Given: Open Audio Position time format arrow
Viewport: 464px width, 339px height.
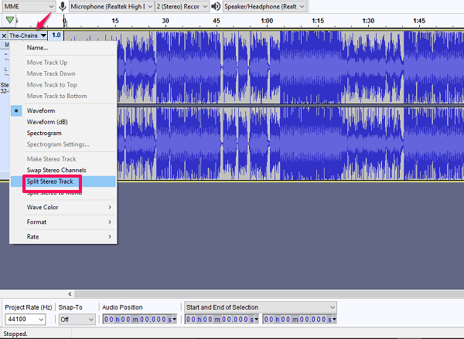Looking at the screenshot, I should pos(175,319).
